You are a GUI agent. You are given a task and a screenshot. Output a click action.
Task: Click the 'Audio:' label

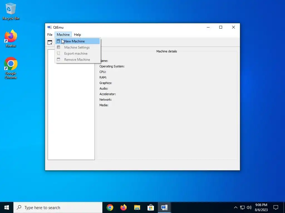(x=104, y=88)
